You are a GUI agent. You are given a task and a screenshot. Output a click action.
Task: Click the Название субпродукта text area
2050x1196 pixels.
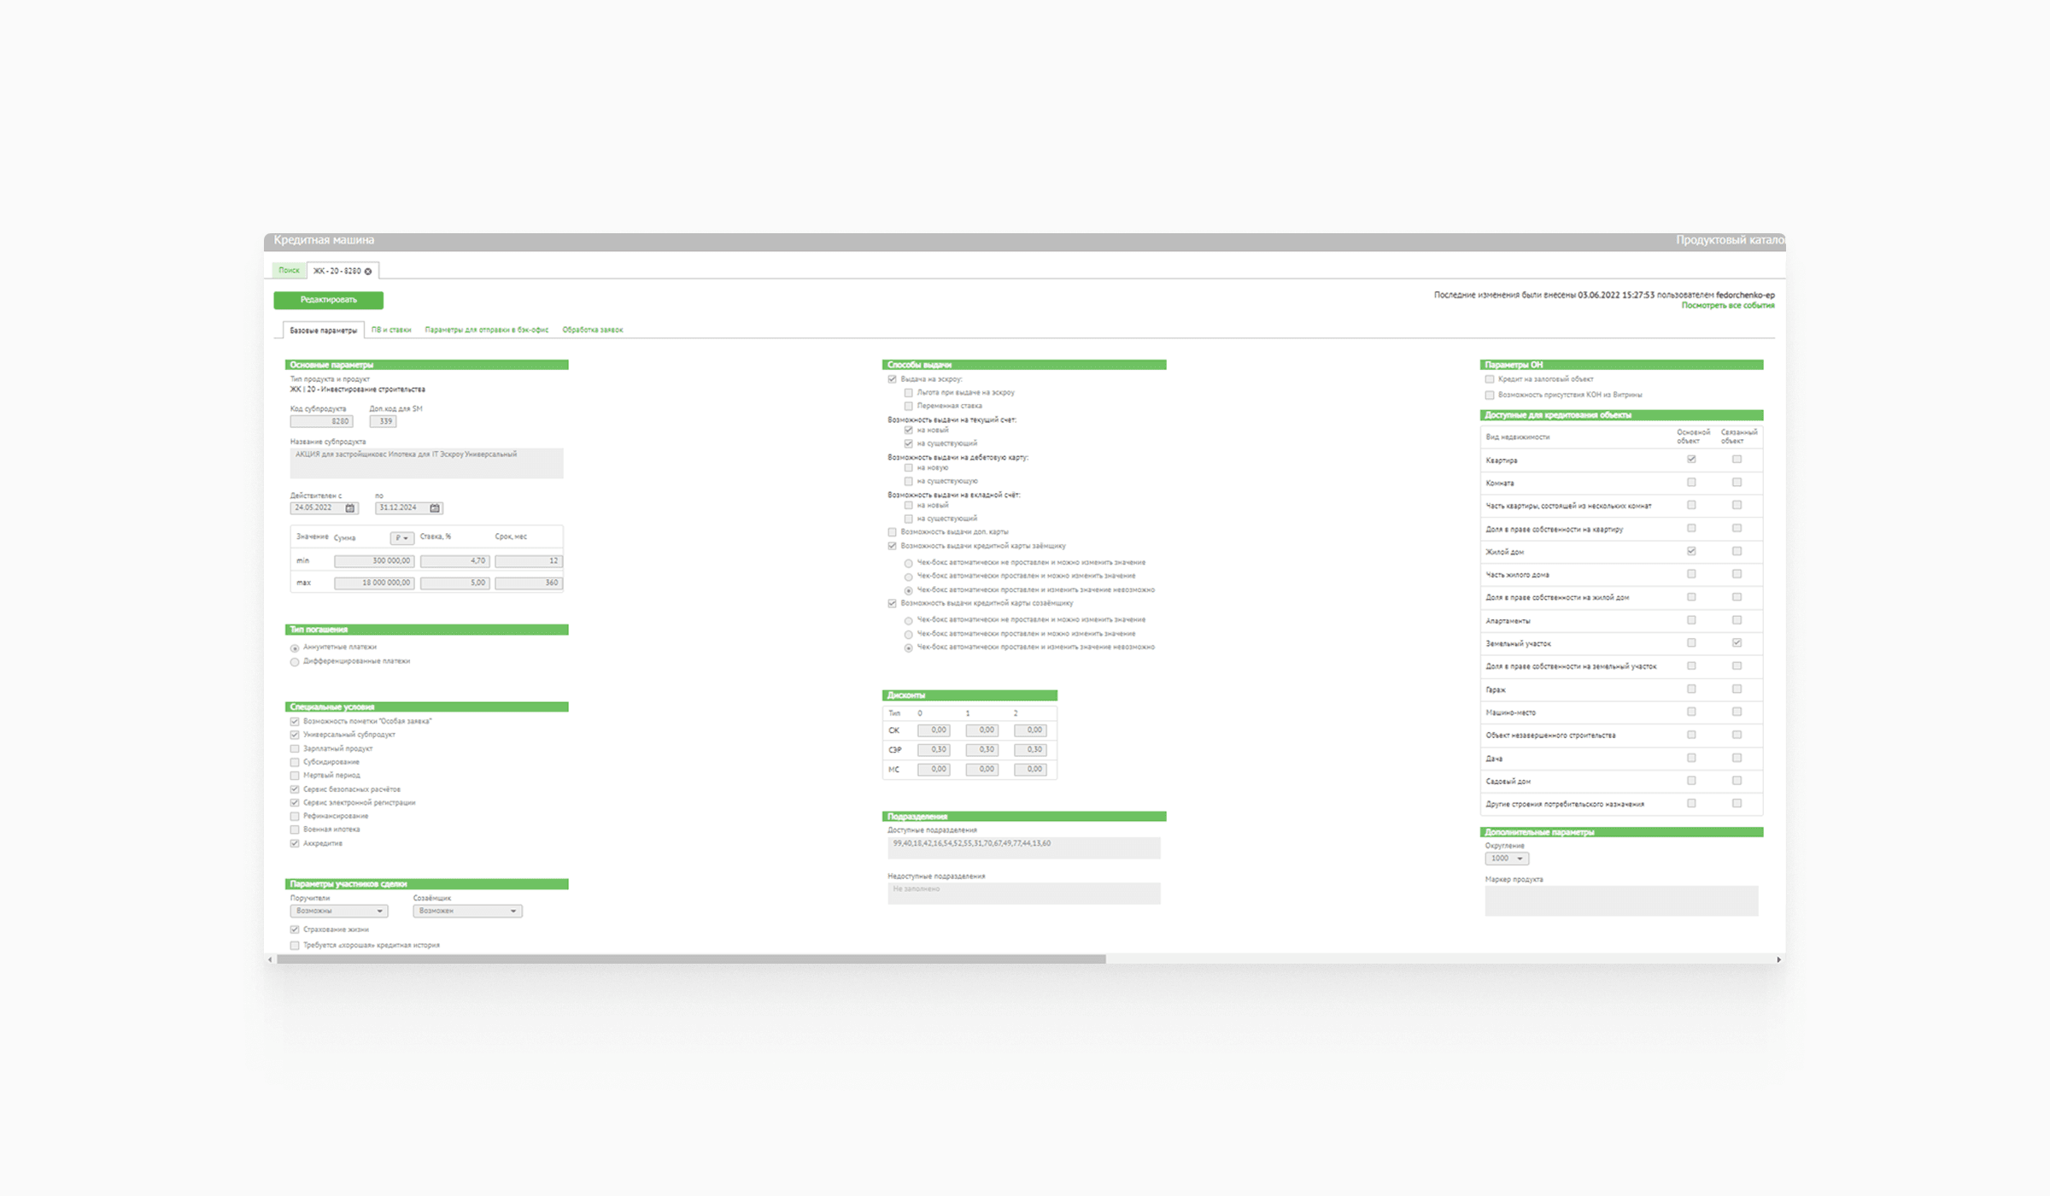click(427, 463)
